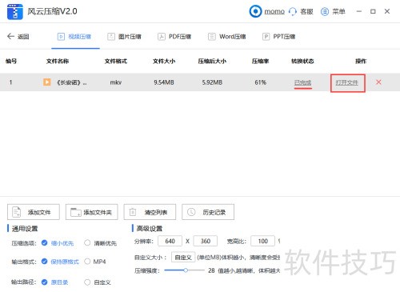Image resolution: width=400 pixels, height=292 pixels.
Task: Click the 宽高比 field showing 100
Action: (x=262, y=241)
